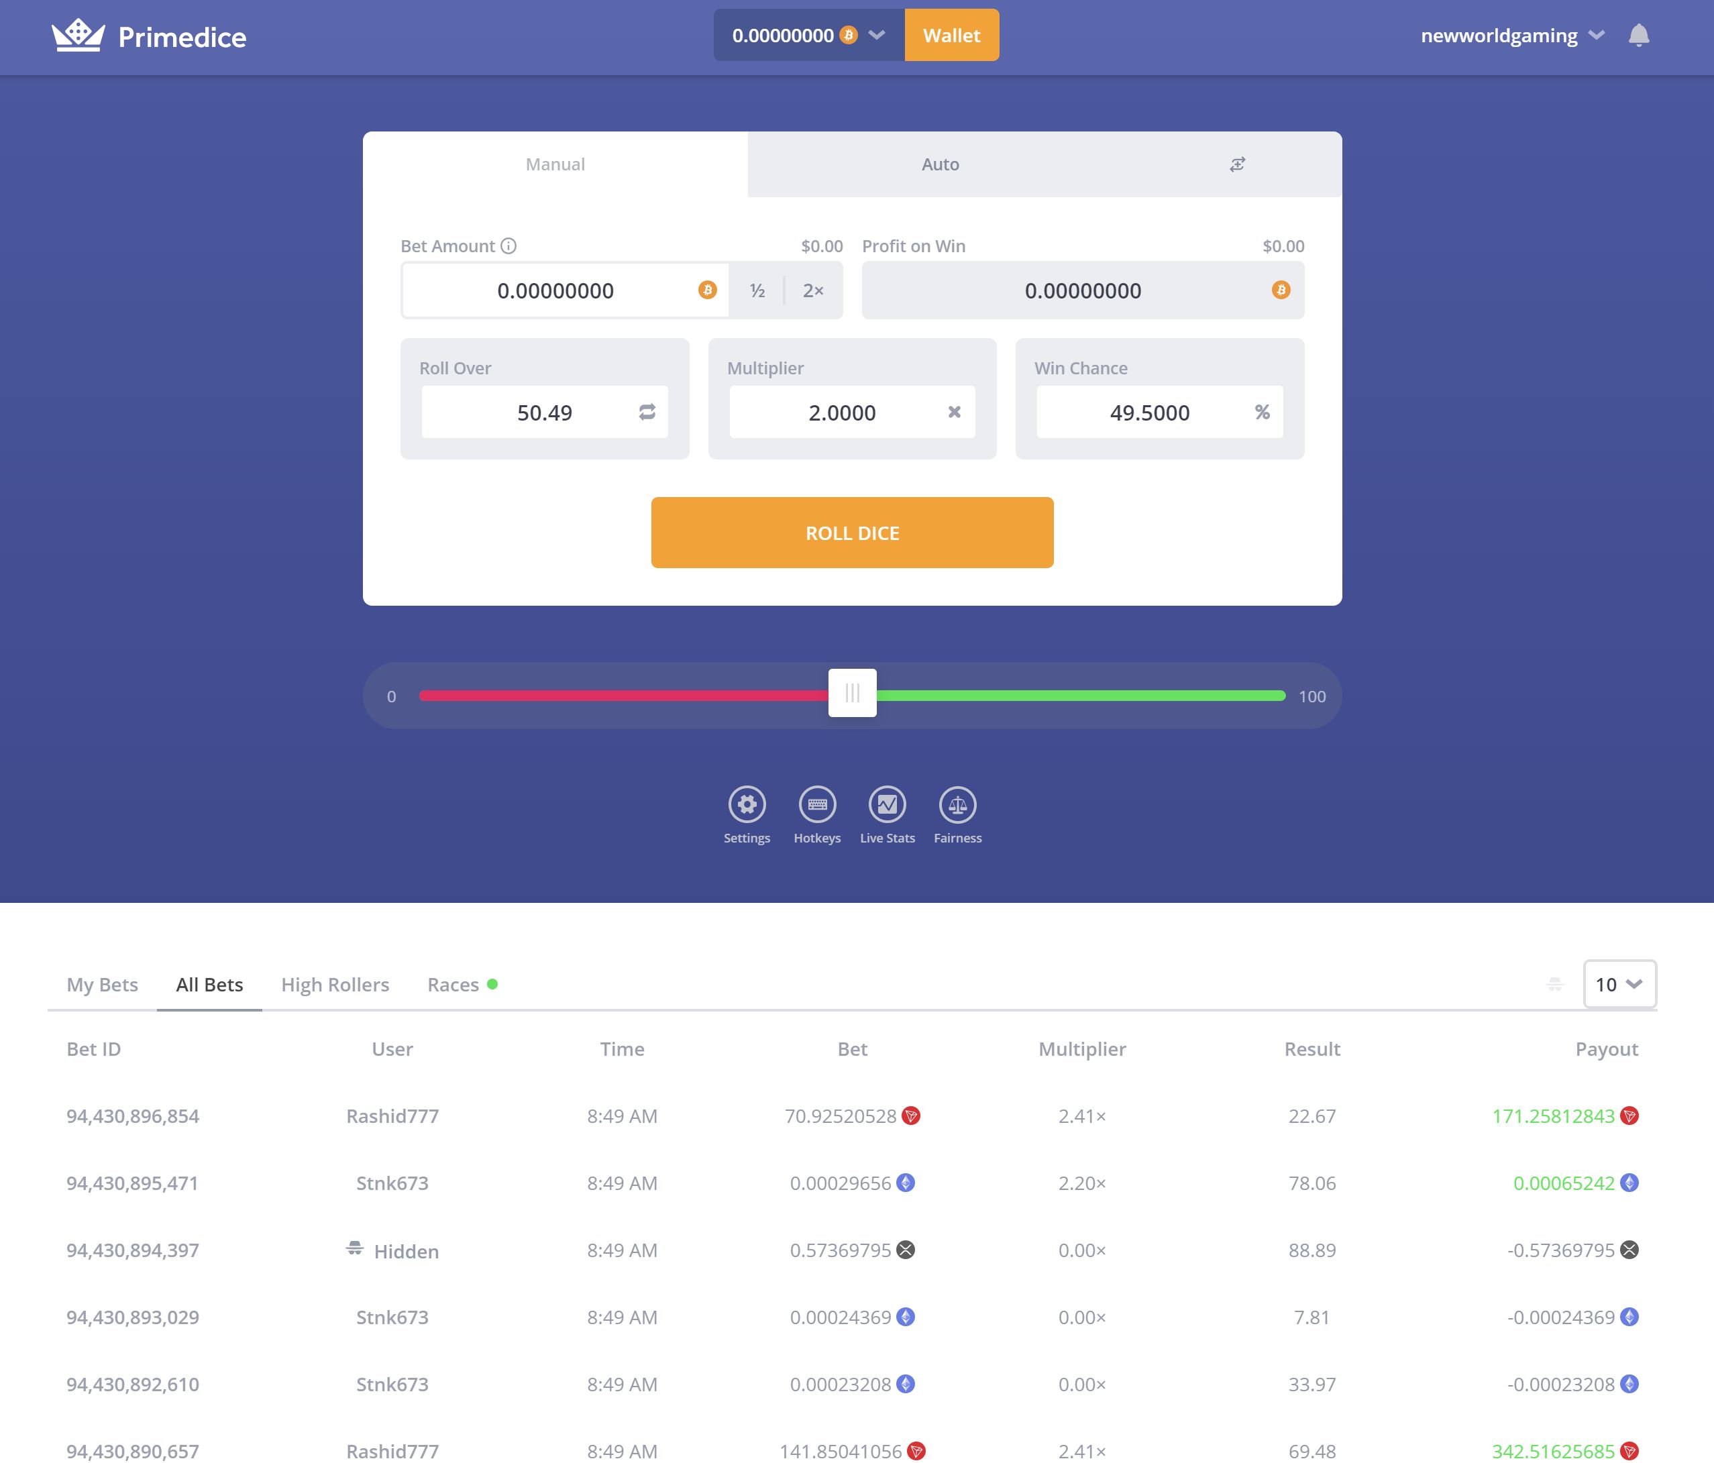The image size is (1714, 1463).
Task: Open Rashid777's profile on bet 94,430,896,854
Action: coord(392,1116)
